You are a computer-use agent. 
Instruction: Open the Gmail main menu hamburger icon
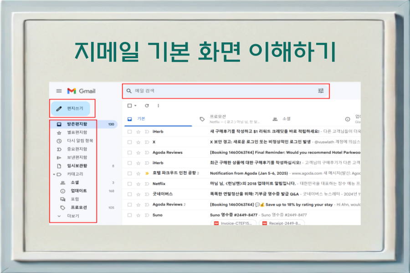(59, 91)
